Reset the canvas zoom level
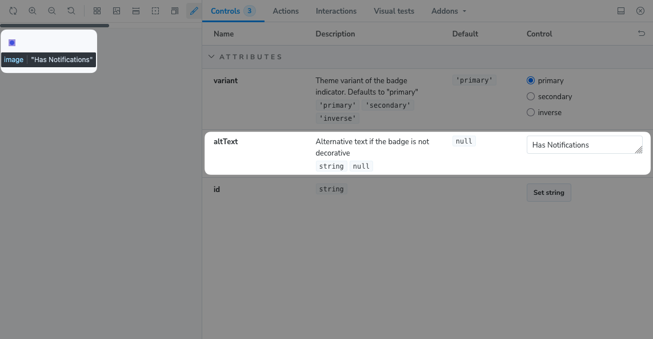 [x=70, y=11]
